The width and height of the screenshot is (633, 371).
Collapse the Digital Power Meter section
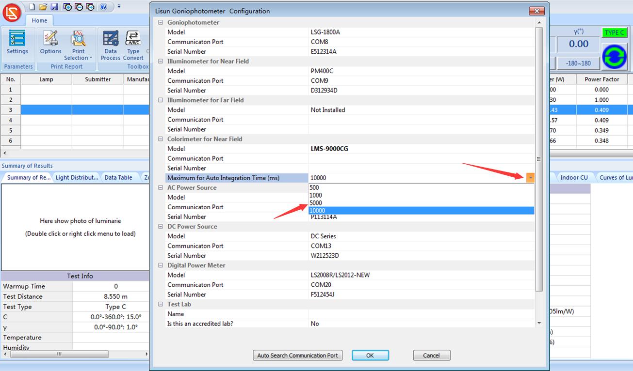click(x=161, y=265)
